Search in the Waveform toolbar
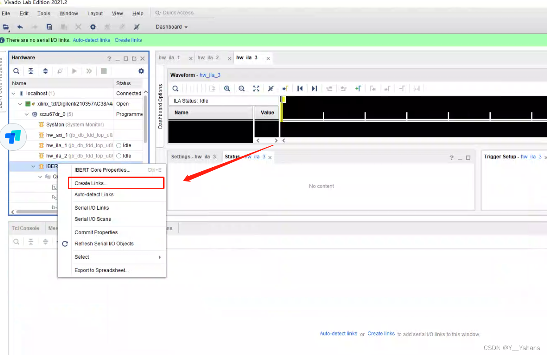This screenshot has width=547, height=355. tap(176, 88)
